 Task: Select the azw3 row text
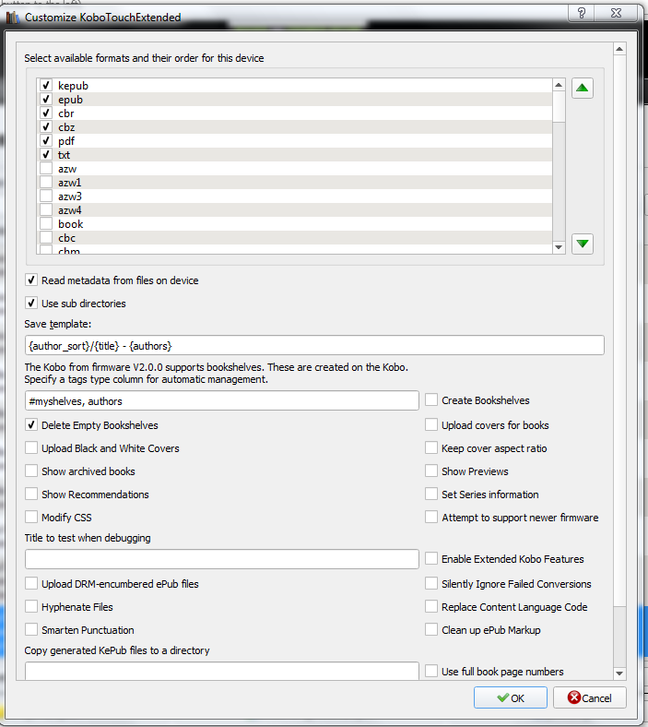coord(70,197)
